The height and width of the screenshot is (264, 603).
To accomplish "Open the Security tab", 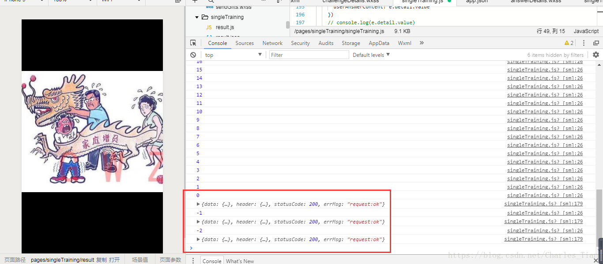I will coord(300,43).
